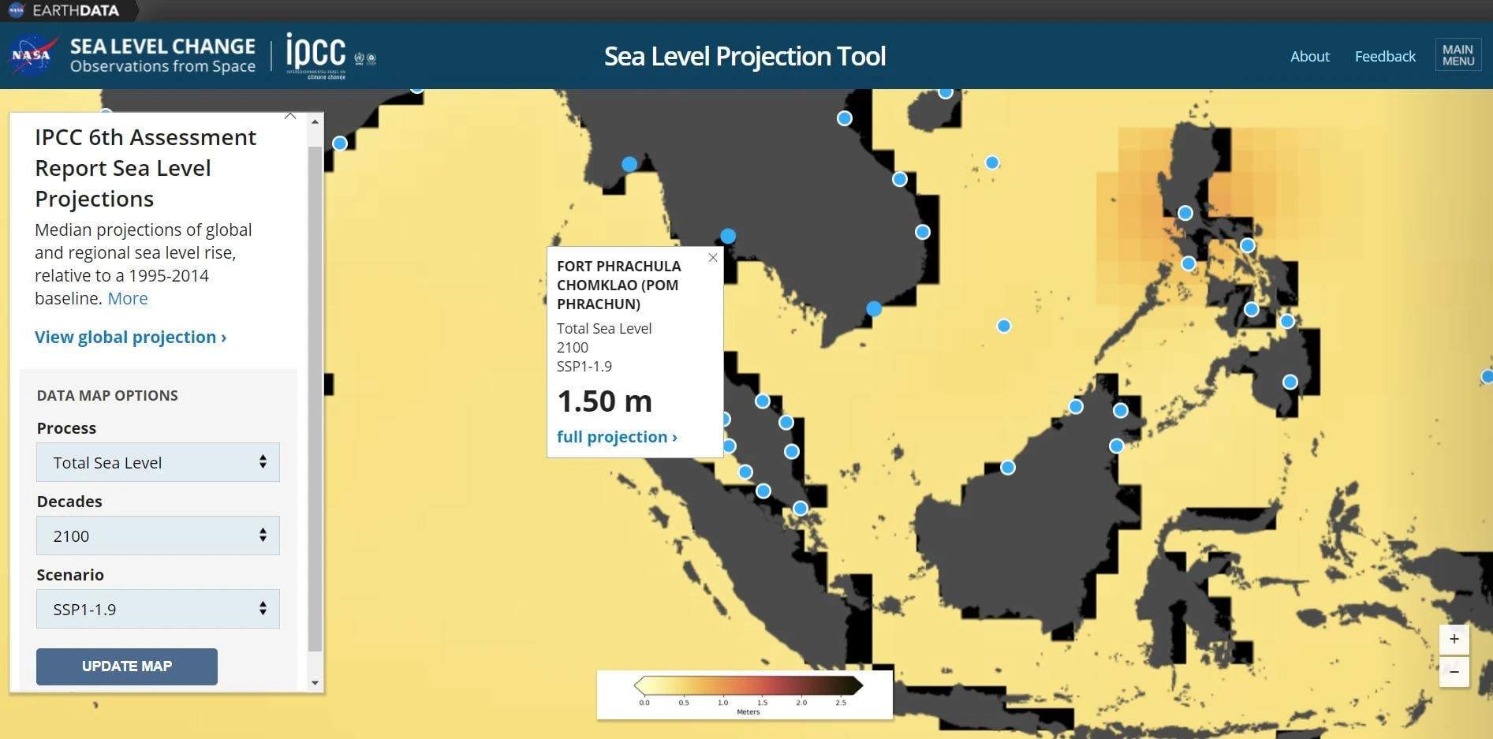This screenshot has height=739, width=1493.
Task: Click the meters color scale legend
Action: point(745,694)
